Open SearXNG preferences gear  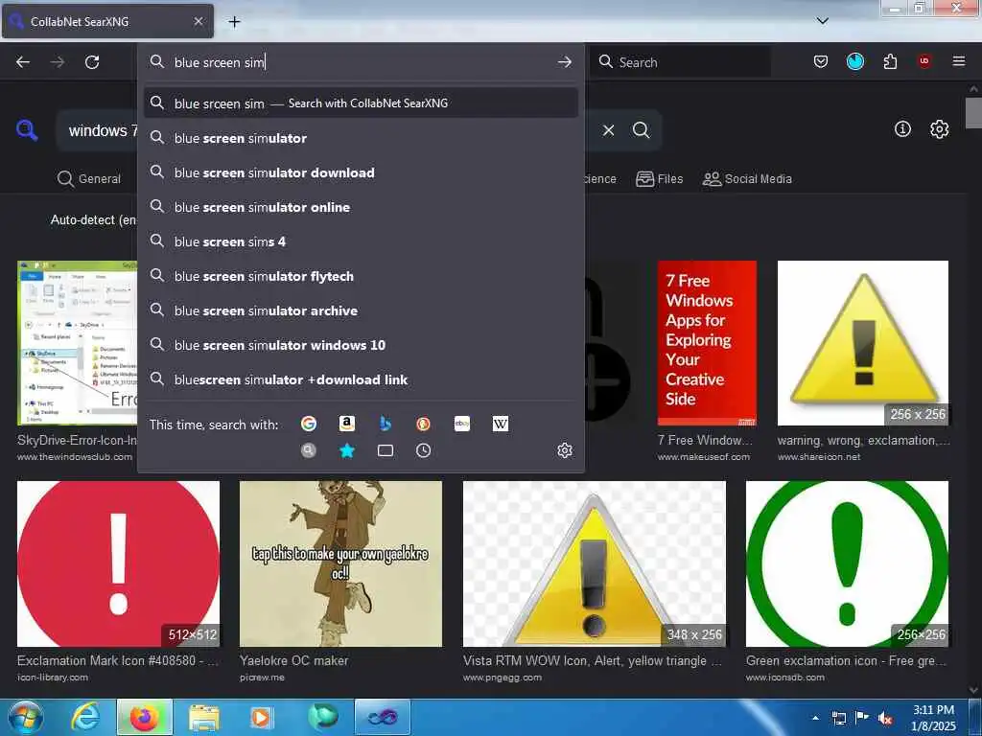pyautogui.click(x=939, y=129)
